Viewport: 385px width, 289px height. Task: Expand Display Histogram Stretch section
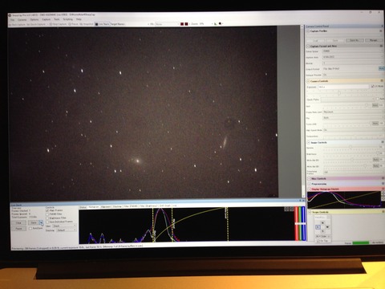point(310,189)
